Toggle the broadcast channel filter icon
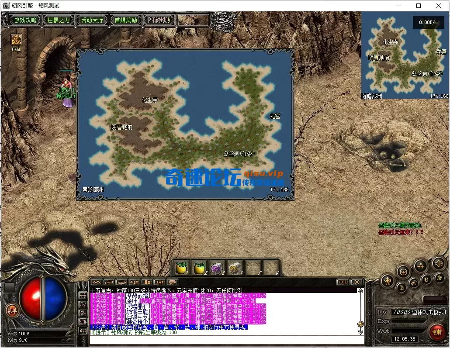 [83, 331]
